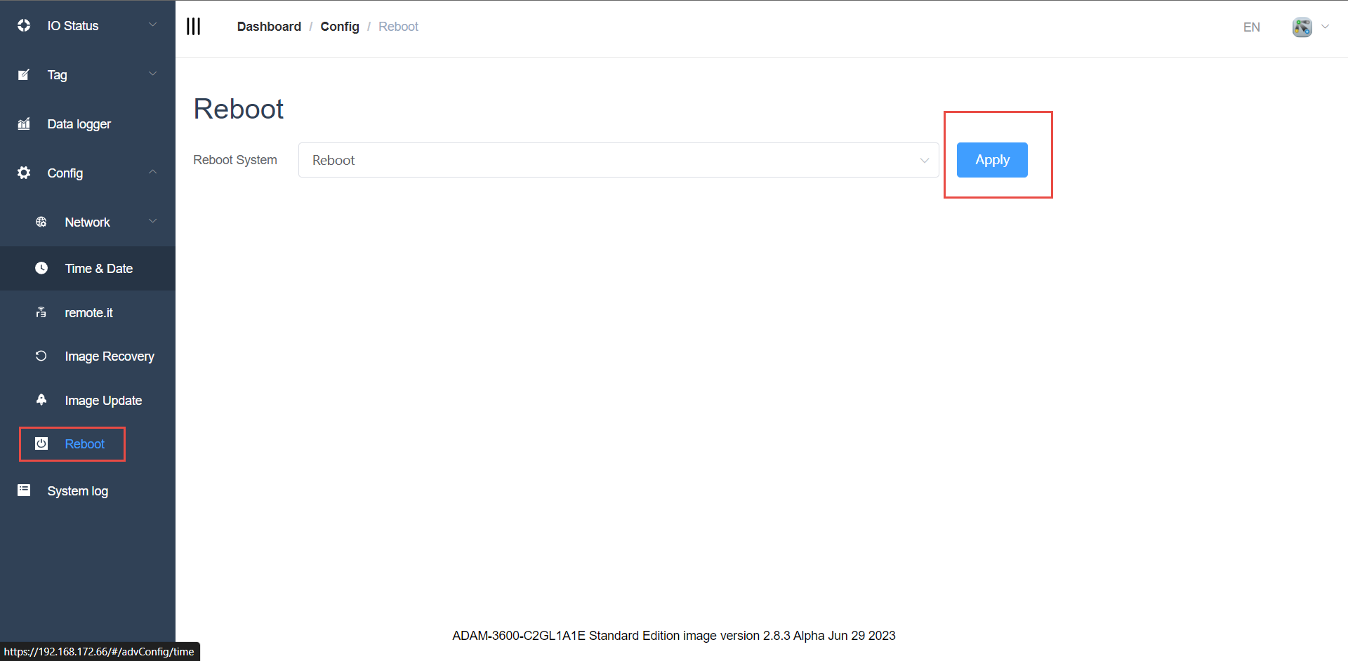
Task: Click the IO Status crosshair icon
Action: coord(24,26)
